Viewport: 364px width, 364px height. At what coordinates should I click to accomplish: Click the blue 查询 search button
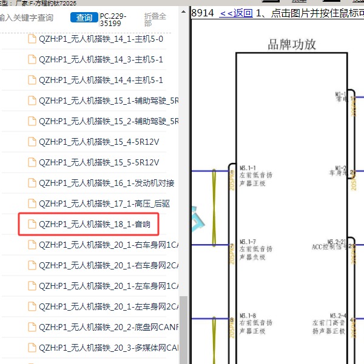click(84, 18)
